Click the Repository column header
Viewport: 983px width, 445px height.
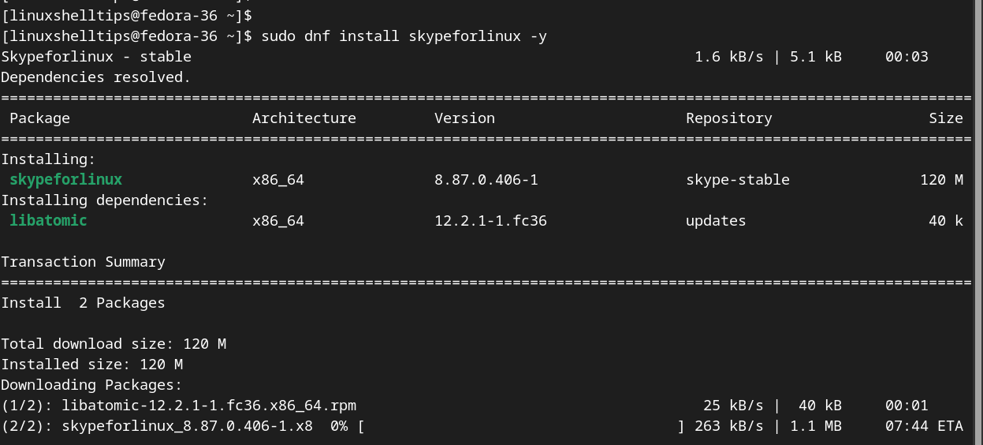(728, 118)
